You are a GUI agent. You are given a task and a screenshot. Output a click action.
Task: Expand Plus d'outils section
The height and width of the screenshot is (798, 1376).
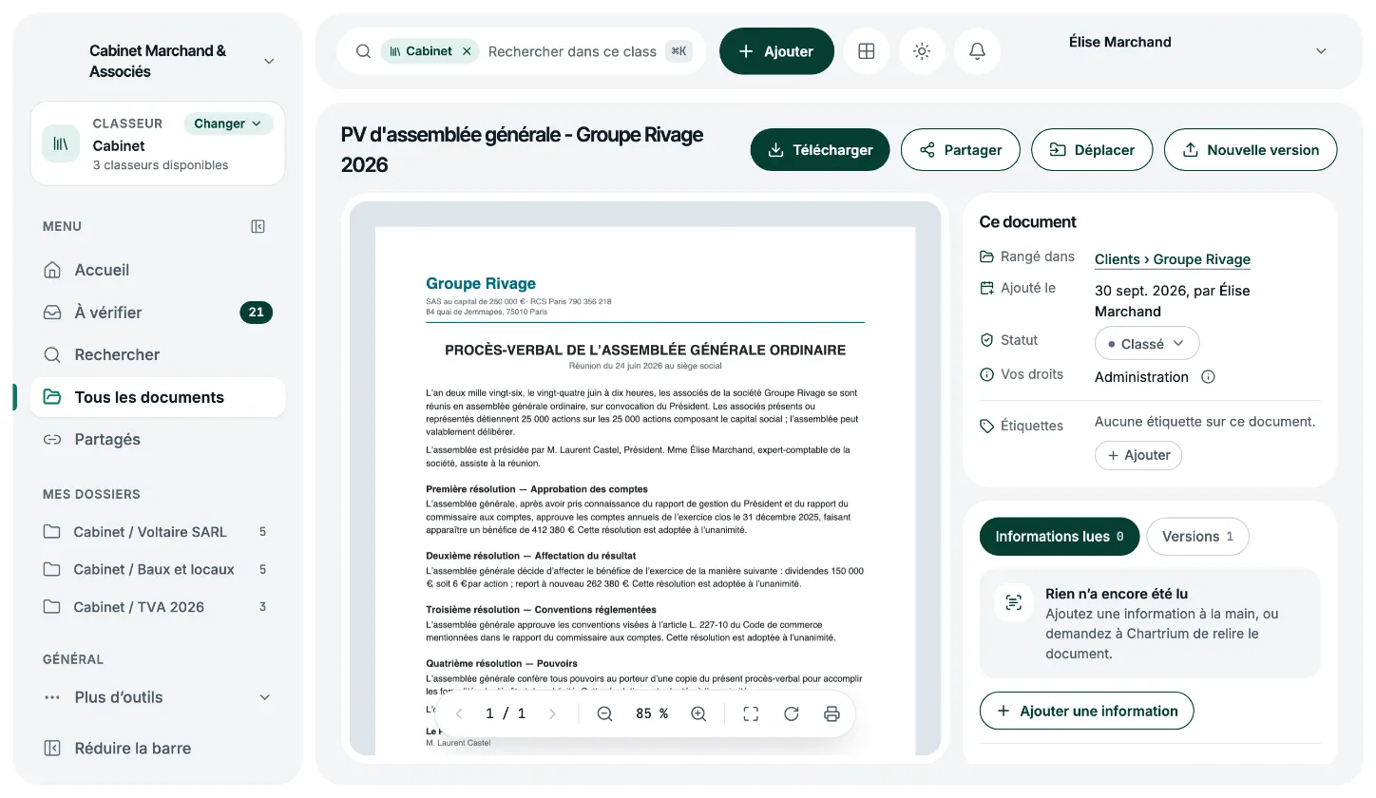[158, 697]
